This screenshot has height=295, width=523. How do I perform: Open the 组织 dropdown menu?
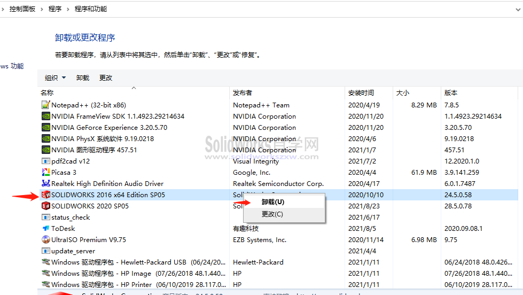click(x=56, y=77)
